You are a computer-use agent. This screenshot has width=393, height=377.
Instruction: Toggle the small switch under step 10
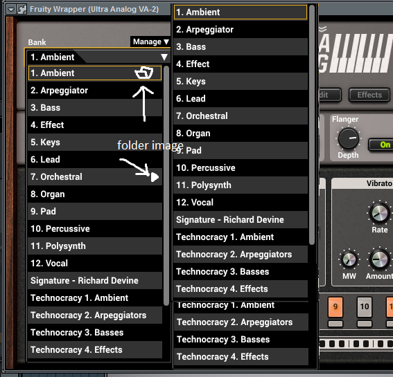(x=365, y=324)
